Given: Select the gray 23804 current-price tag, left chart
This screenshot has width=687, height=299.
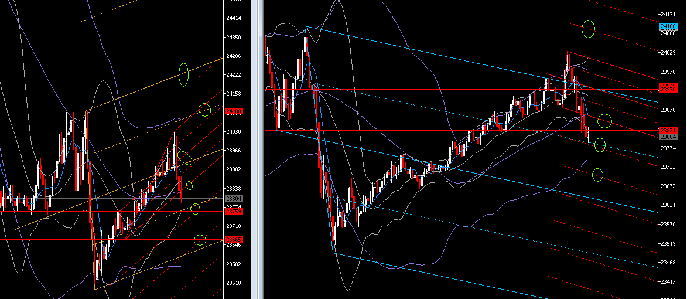Looking at the screenshot, I should [234, 198].
